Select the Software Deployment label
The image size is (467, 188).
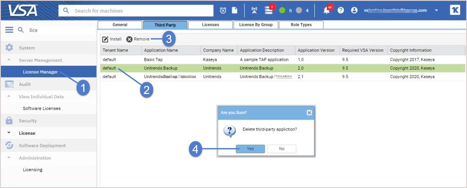(42, 146)
